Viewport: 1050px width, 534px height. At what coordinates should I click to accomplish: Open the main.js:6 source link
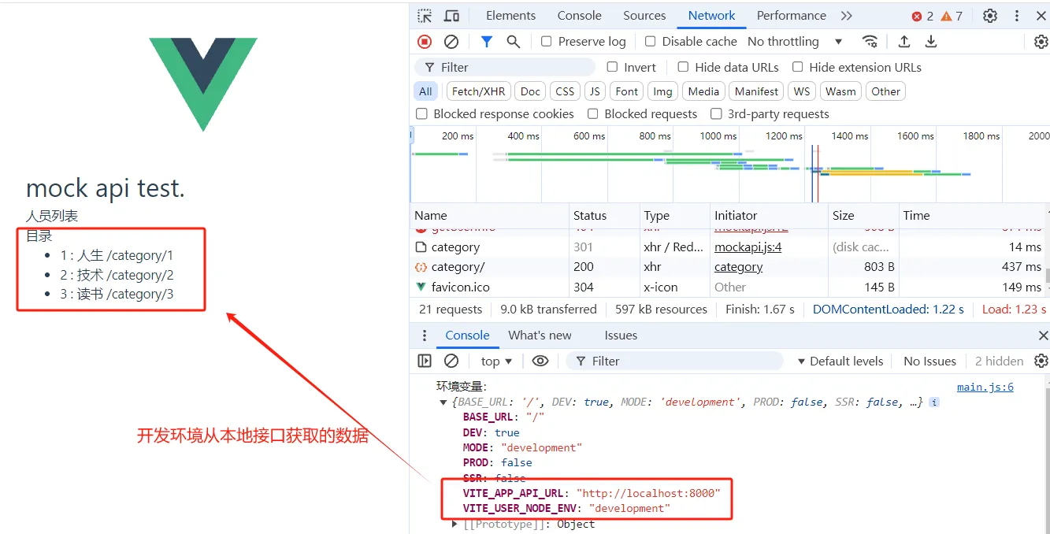[985, 387]
